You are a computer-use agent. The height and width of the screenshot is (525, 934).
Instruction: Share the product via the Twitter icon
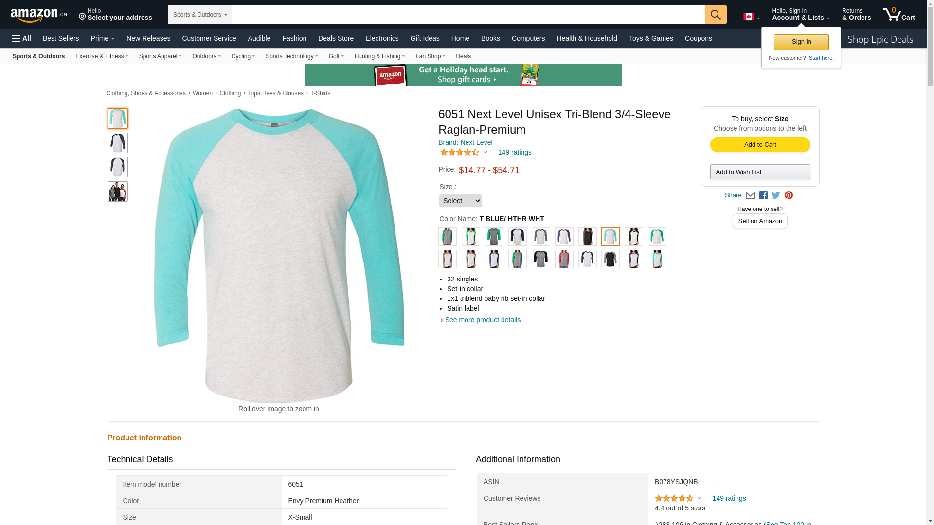pos(776,195)
